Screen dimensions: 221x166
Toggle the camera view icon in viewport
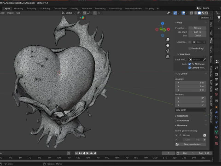(x=168, y=51)
